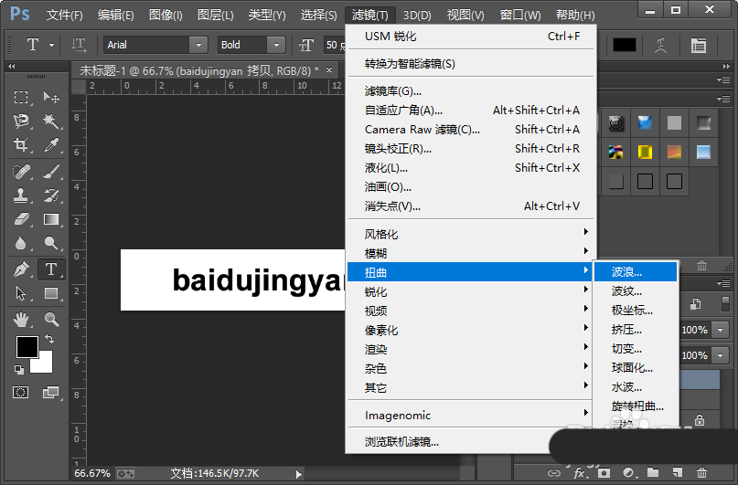738x485 pixels.
Task: Add a layer mask
Action: (x=604, y=473)
